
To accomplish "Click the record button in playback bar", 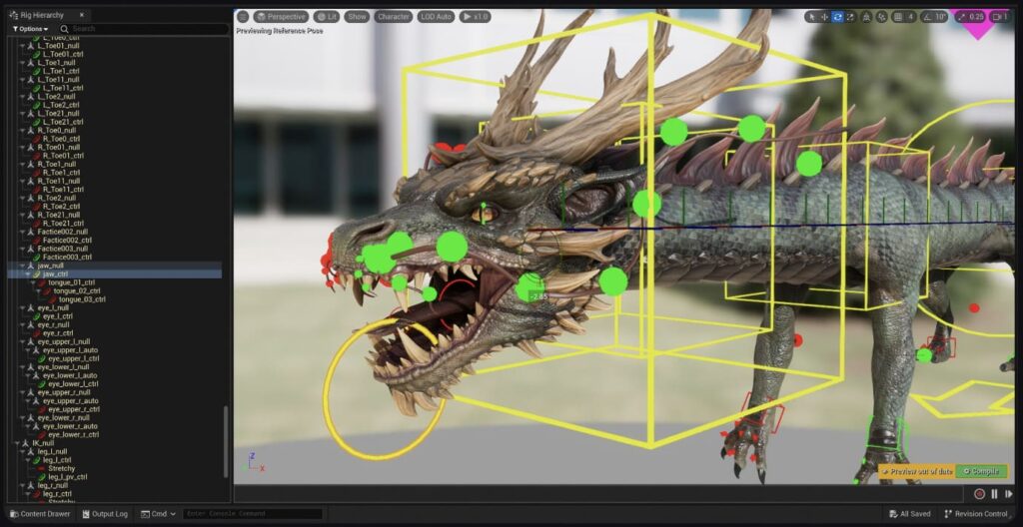I will 979,494.
